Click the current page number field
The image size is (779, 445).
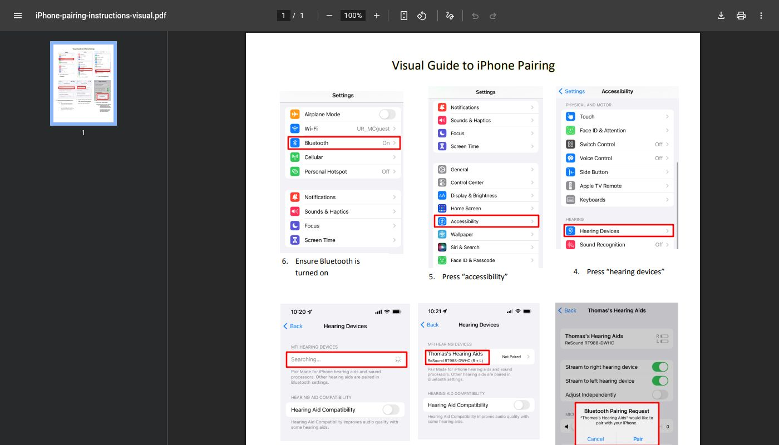click(284, 16)
